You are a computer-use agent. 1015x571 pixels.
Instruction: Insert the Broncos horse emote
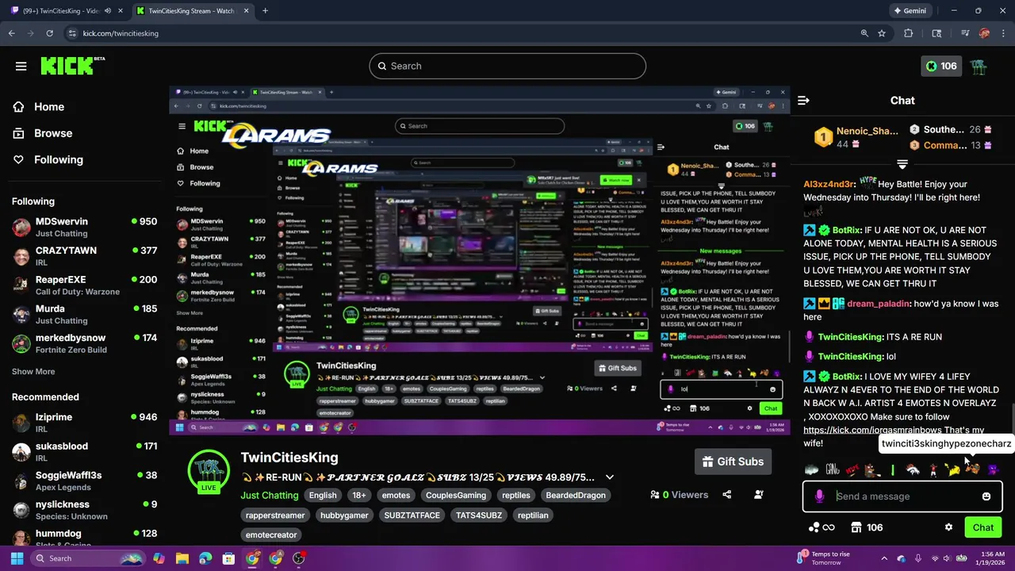coord(913,469)
